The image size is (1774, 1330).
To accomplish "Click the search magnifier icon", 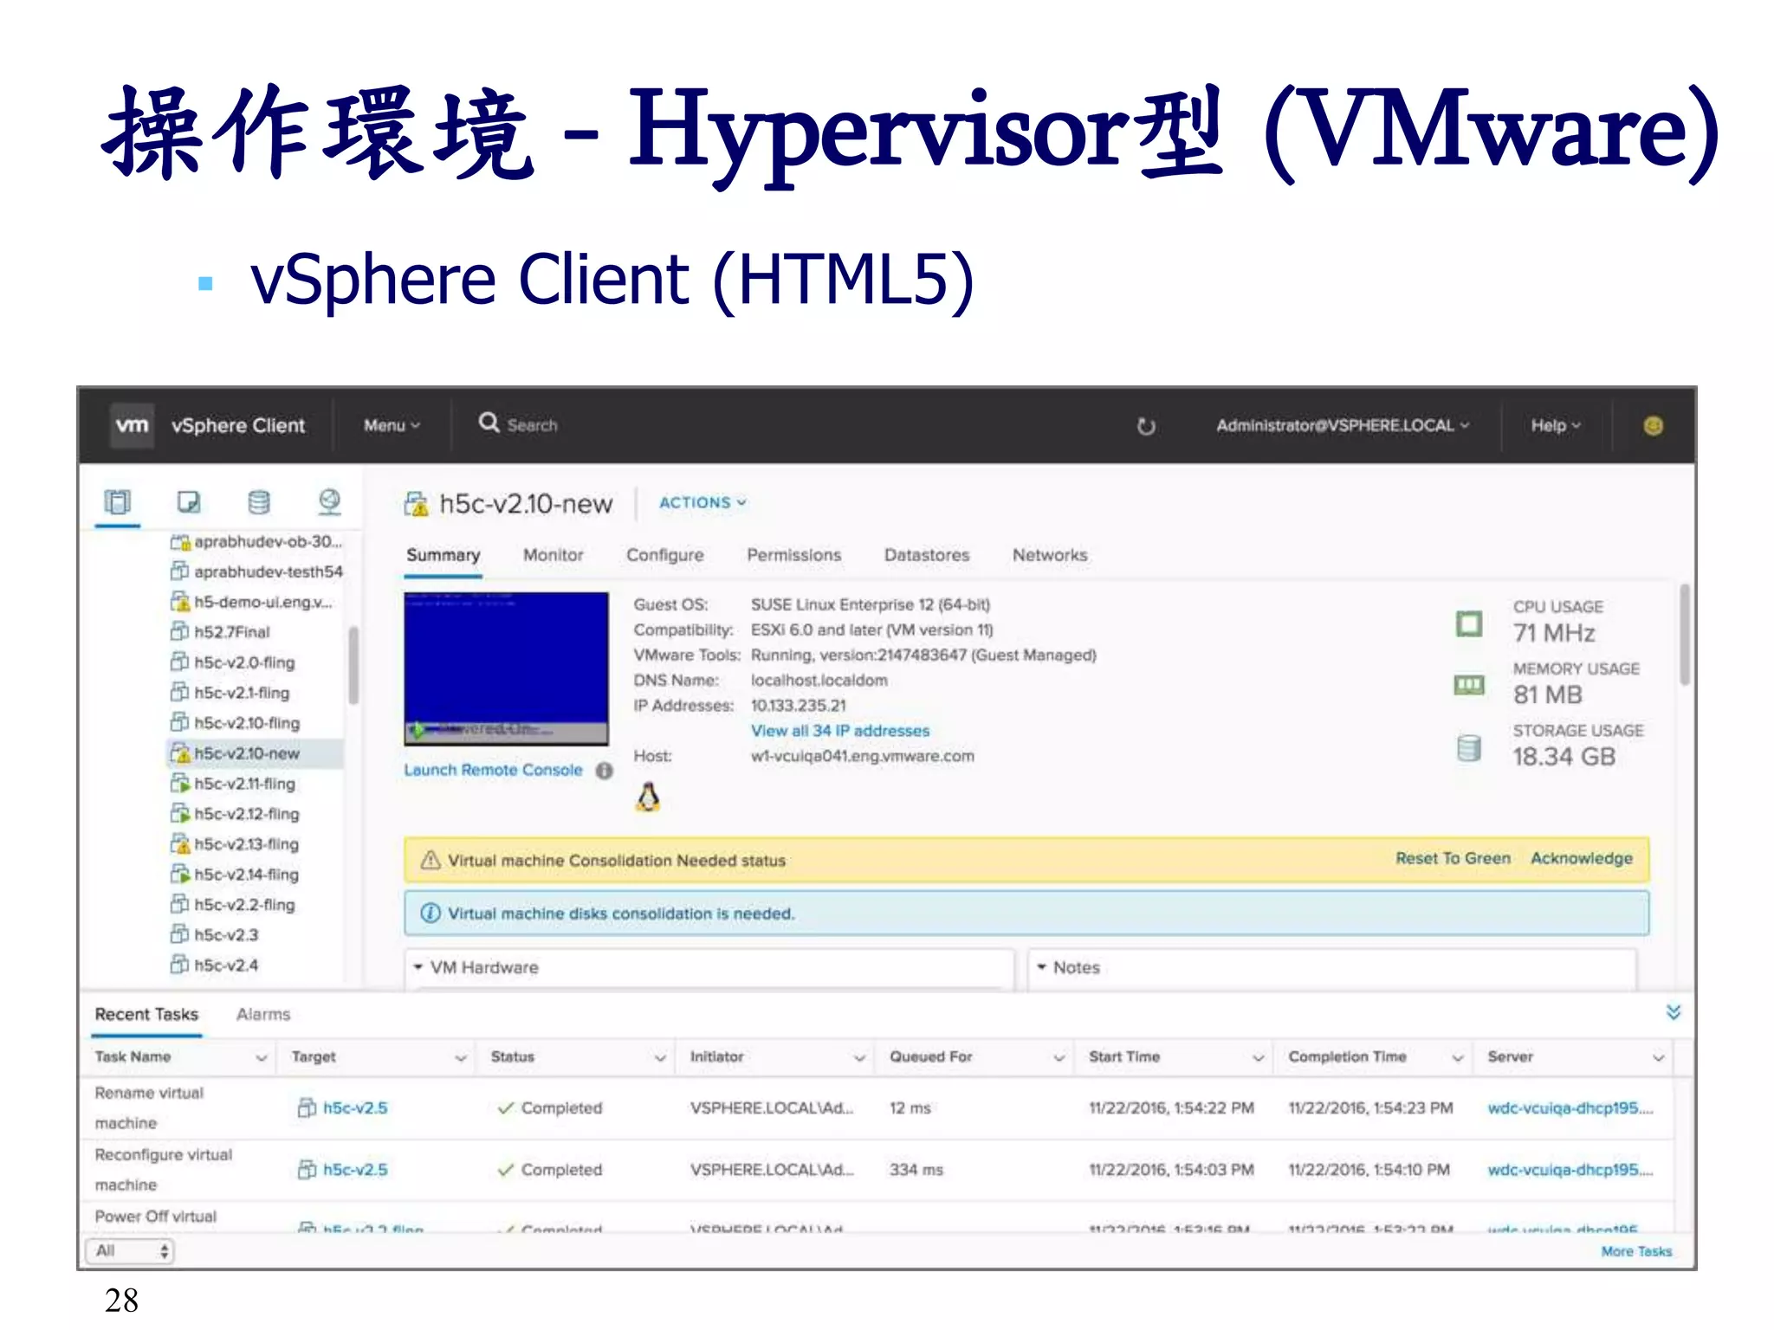I will coord(489,423).
